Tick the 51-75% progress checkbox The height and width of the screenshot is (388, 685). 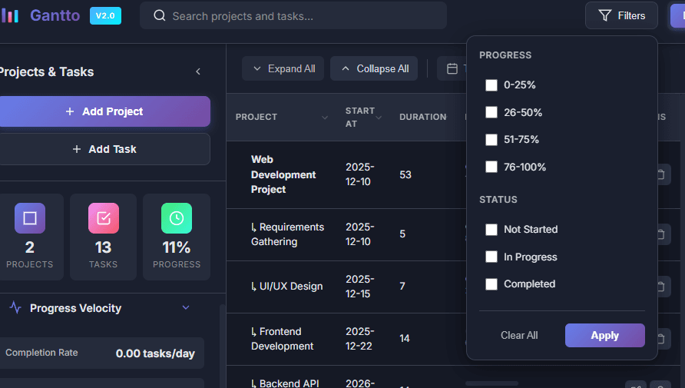(x=491, y=140)
